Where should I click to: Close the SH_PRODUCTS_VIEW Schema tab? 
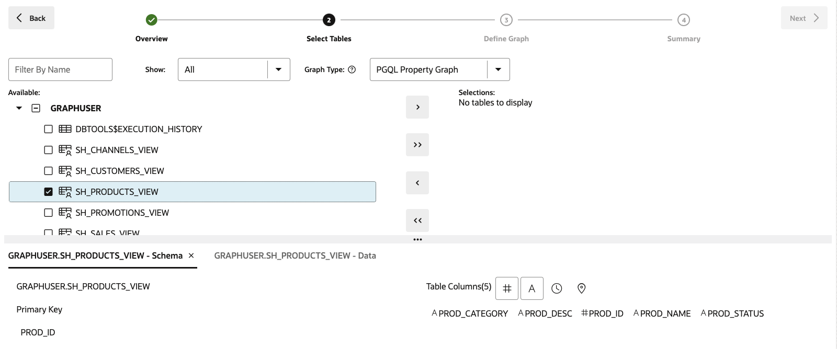tap(191, 255)
